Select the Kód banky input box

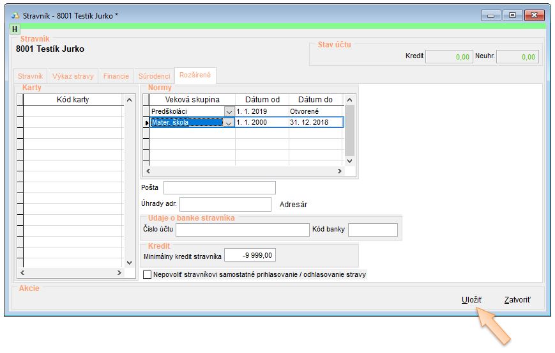coord(372,230)
